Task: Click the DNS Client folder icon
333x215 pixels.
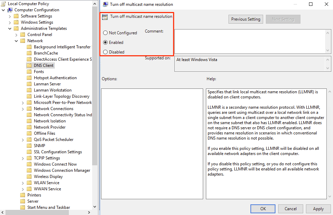Action: pyautogui.click(x=29, y=65)
